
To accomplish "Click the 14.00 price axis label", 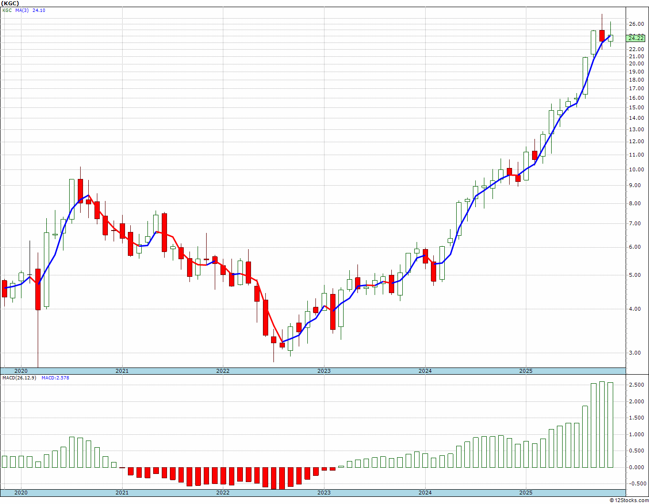I will click(x=636, y=118).
